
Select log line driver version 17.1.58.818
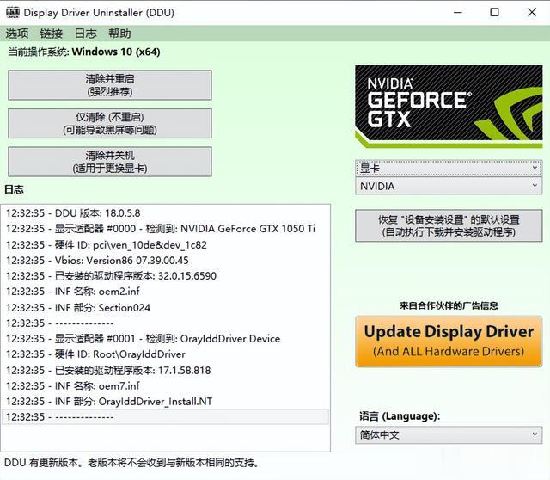tap(165, 370)
